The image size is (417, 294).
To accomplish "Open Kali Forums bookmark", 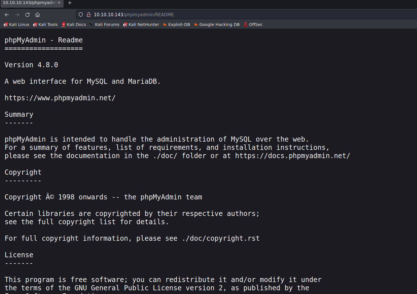I will 104,24.
